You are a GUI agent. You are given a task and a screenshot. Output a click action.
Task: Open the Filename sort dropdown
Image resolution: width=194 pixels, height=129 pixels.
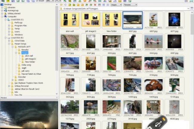[x=131, y=5]
